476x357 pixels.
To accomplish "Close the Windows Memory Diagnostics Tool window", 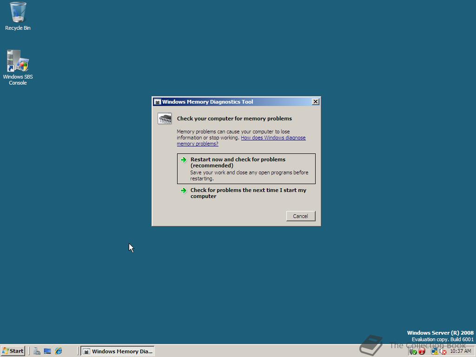I will (316, 102).
